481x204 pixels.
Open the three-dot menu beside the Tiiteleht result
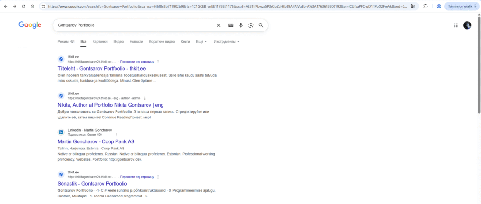[158, 62]
